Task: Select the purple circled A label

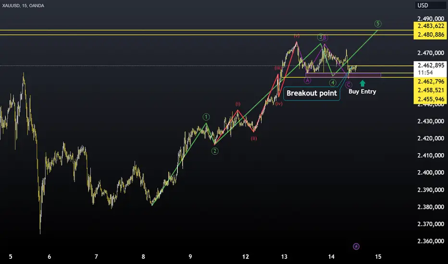Action: point(308,81)
